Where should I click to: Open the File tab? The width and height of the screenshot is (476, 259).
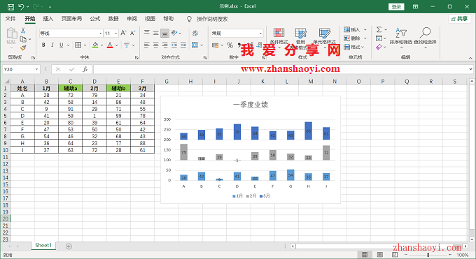10,19
